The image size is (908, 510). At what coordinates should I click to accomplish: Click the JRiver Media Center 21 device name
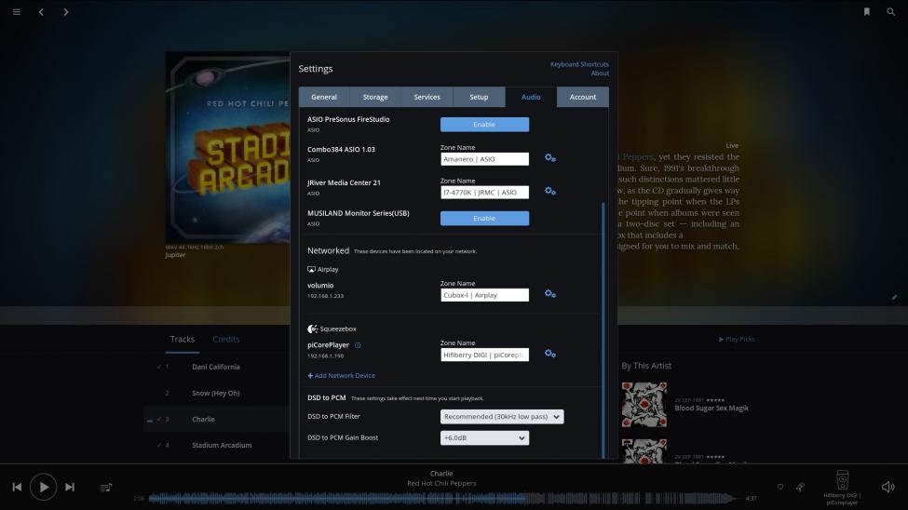coord(344,183)
